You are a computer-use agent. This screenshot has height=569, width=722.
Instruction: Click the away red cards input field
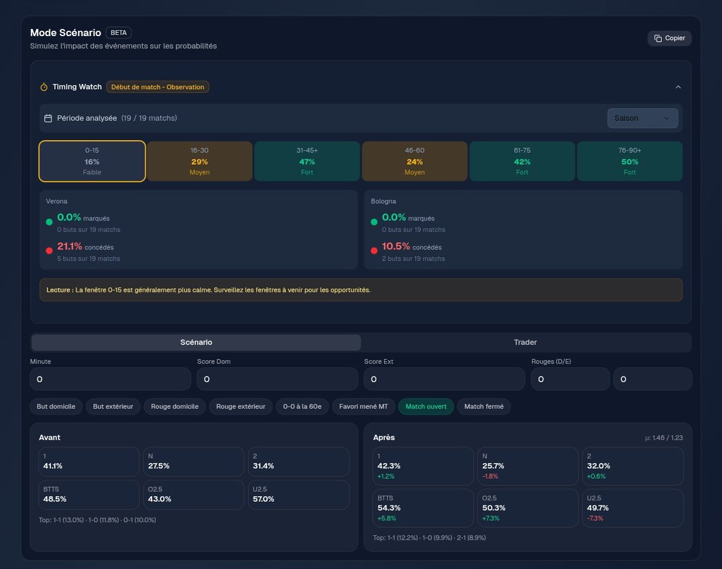[x=653, y=379]
